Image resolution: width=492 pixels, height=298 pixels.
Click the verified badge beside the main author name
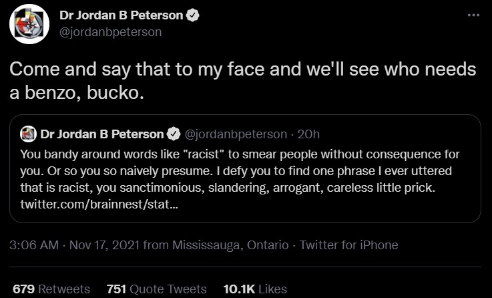193,15
